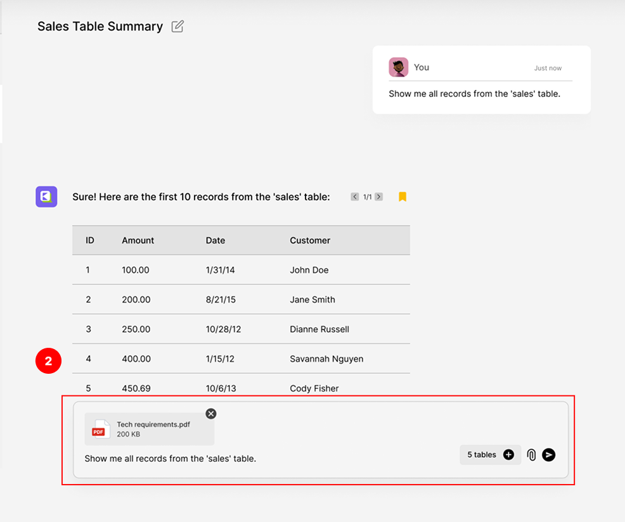The height and width of the screenshot is (522, 625).
Task: Click the Sales Table Summary title
Action: coord(100,27)
